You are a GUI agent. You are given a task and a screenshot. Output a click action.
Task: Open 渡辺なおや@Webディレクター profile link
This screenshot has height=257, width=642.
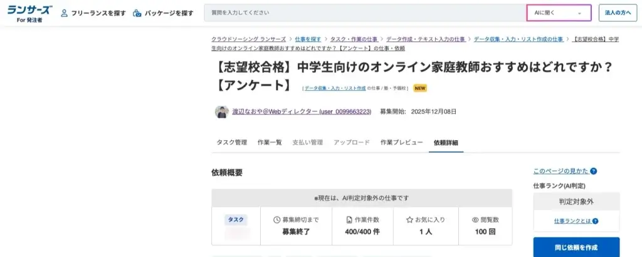point(302,111)
